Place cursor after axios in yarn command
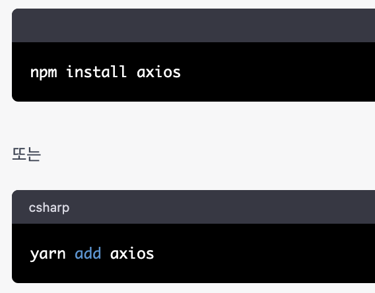375x293 pixels. [154, 254]
